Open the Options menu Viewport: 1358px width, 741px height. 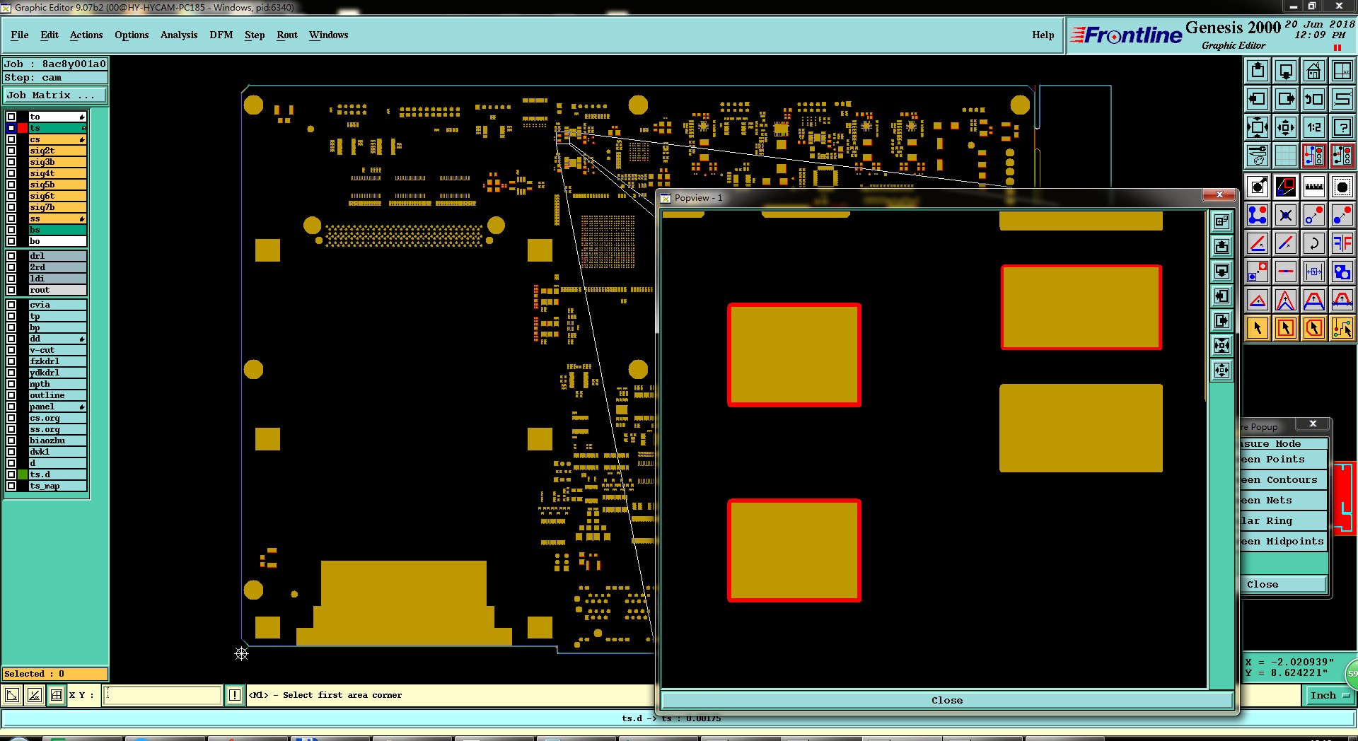132,35
